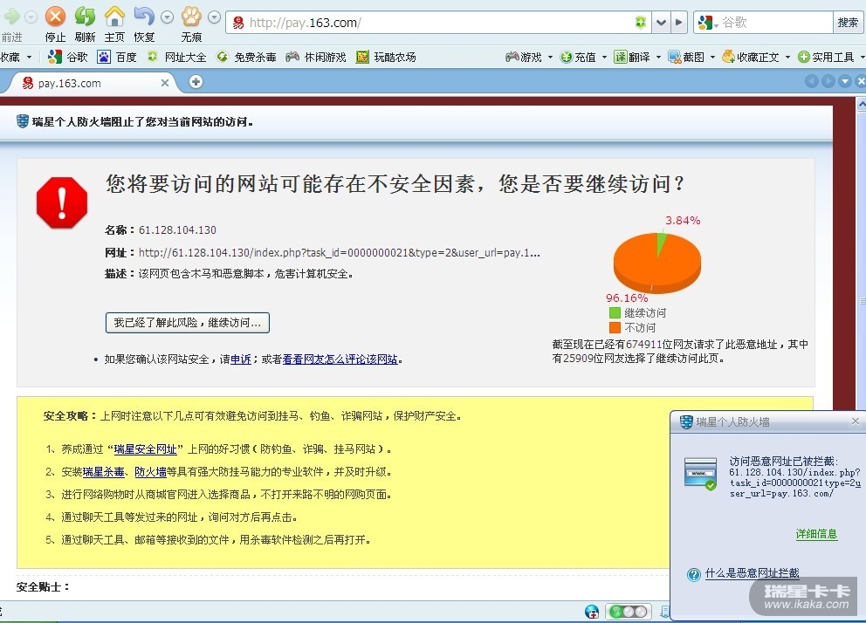This screenshot has width=866, height=623.
Task: Expand address bar history dropdown
Action: pyautogui.click(x=661, y=23)
